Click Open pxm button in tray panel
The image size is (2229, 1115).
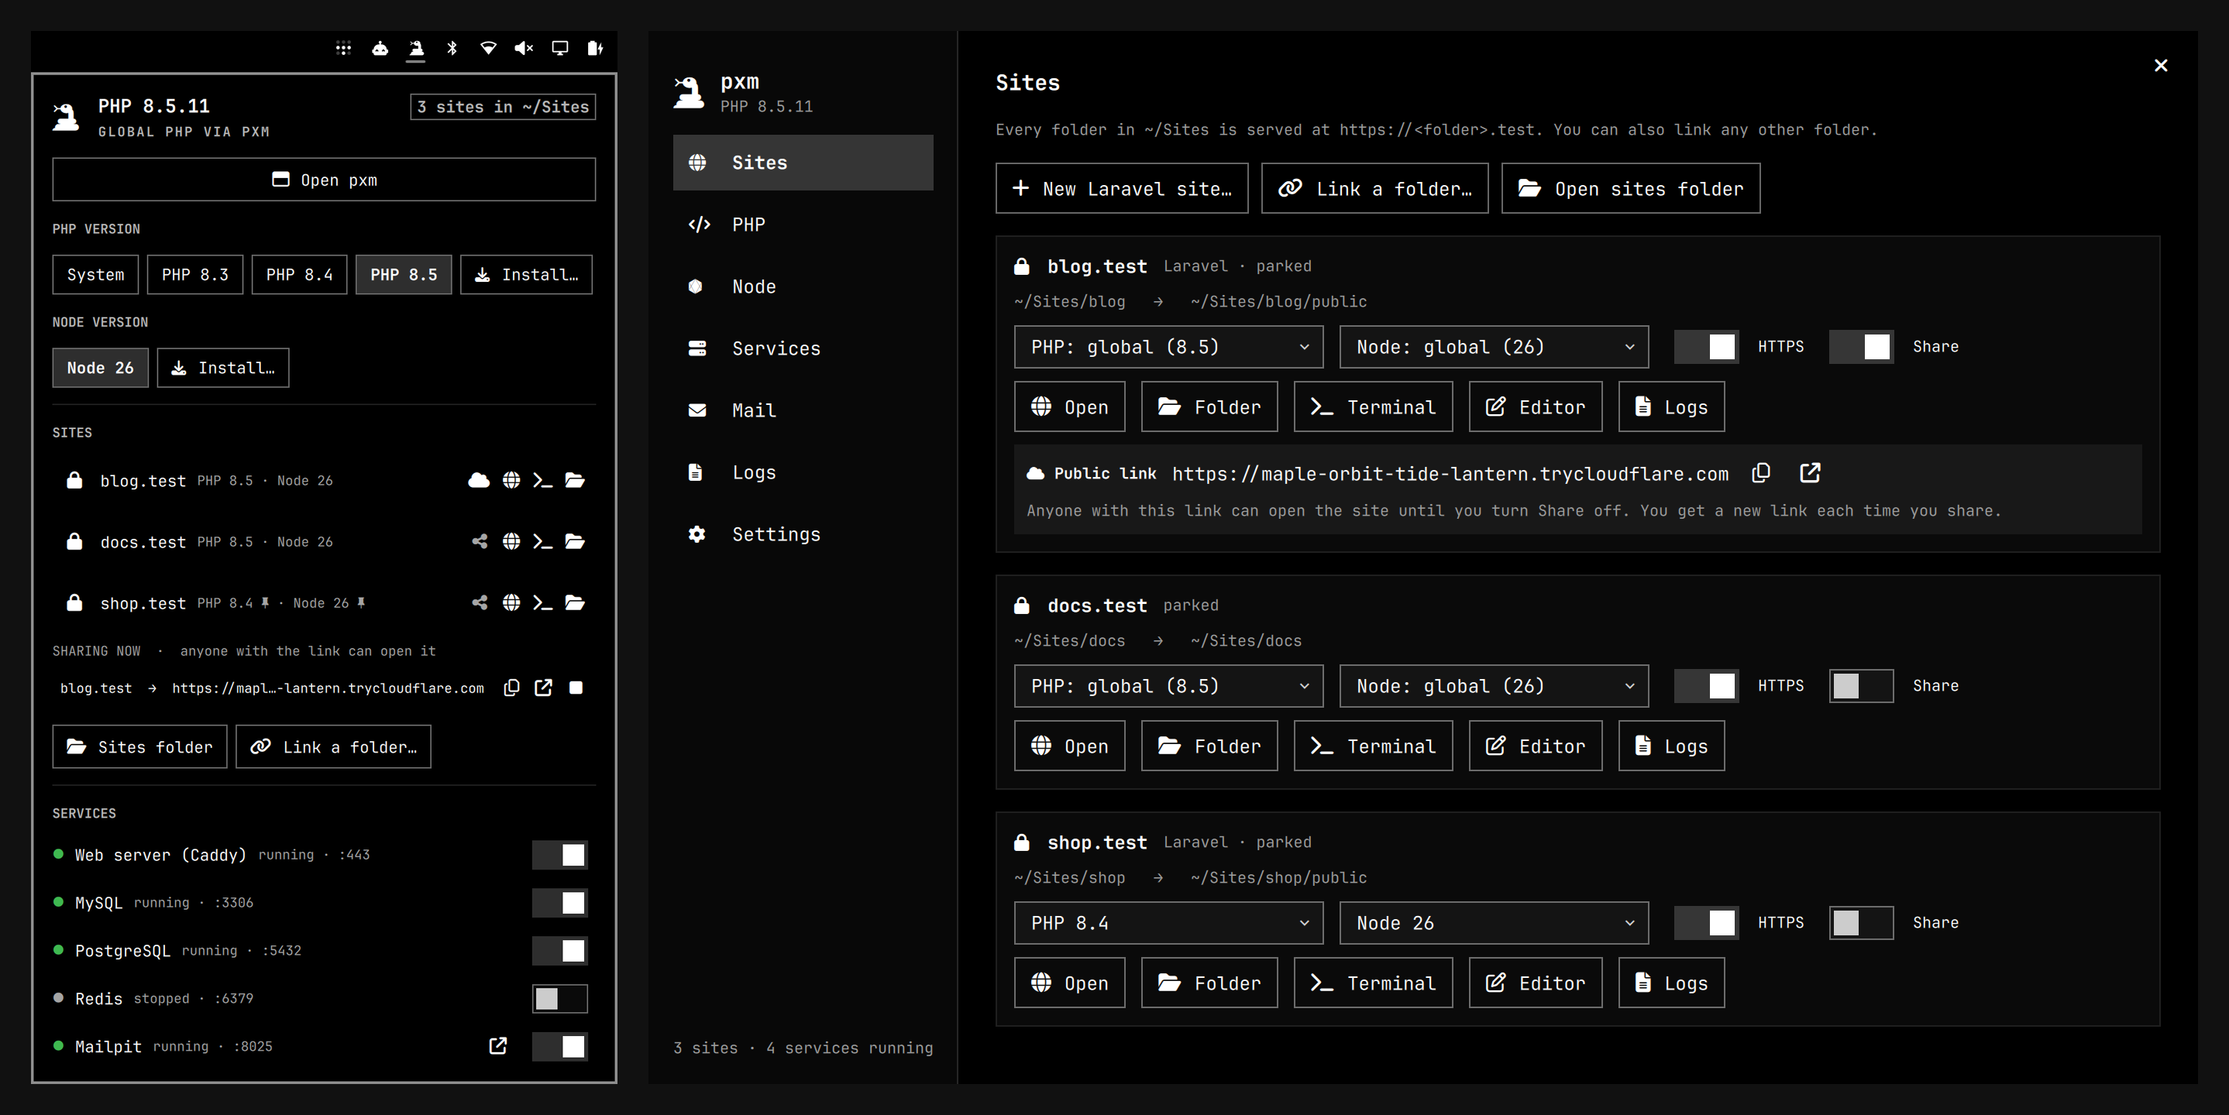[324, 180]
